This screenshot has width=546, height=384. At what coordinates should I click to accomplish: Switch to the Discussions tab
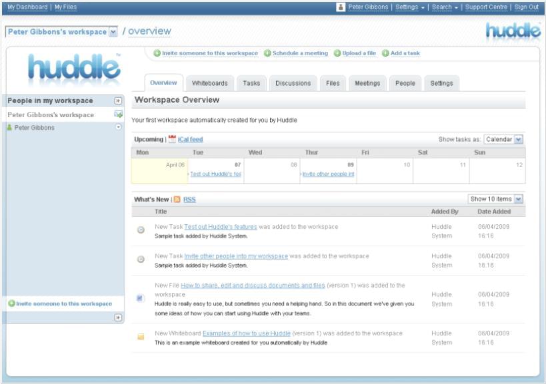pos(293,83)
